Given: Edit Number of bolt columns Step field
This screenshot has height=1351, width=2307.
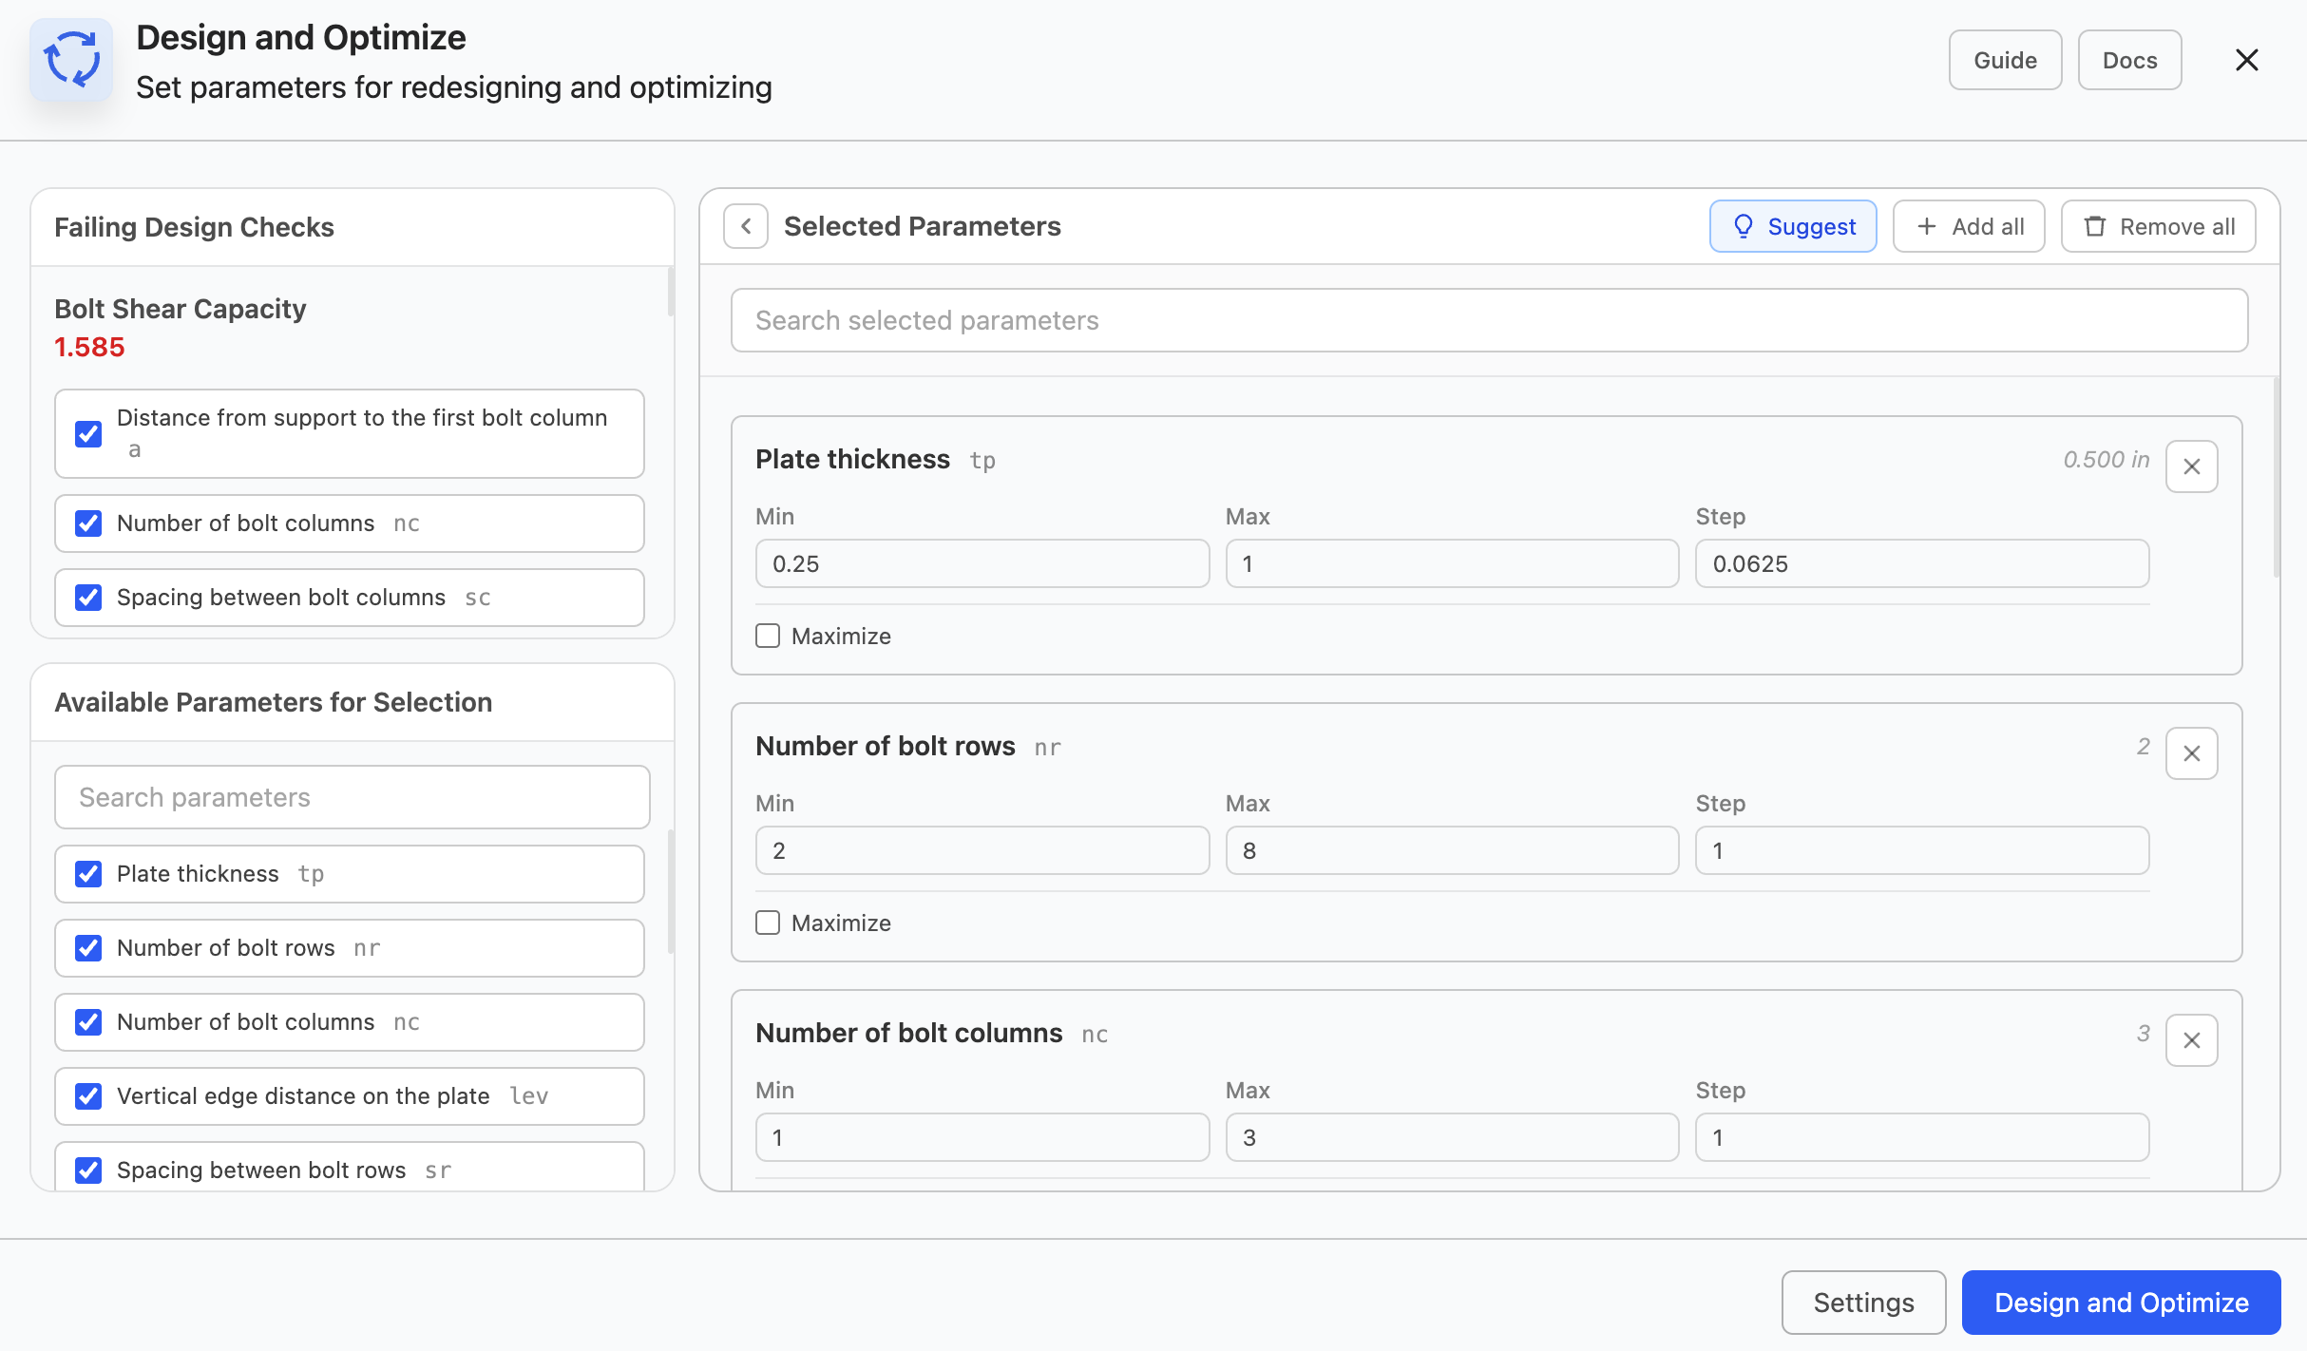Looking at the screenshot, I should [1922, 1137].
